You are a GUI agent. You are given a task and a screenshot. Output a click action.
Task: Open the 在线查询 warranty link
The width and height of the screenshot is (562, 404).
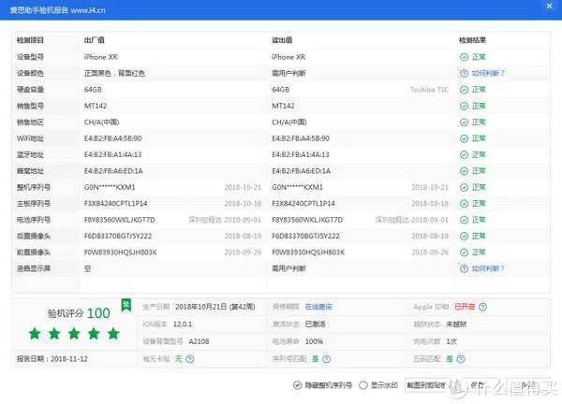click(x=318, y=307)
